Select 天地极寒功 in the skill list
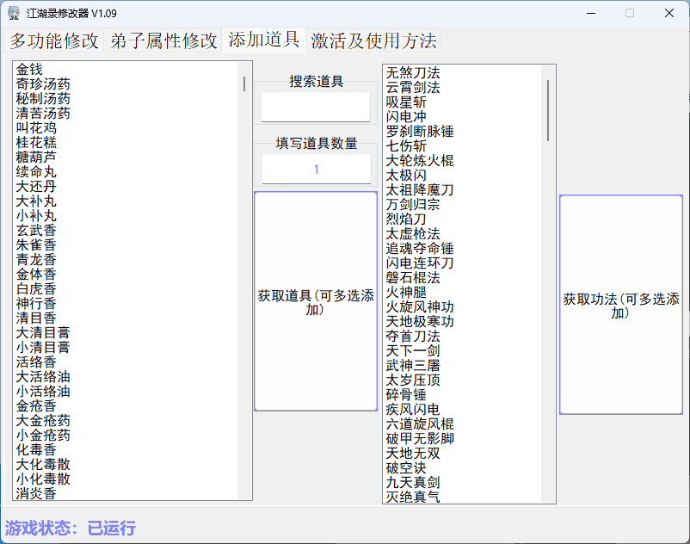Viewport: 690px width, 544px height. (x=420, y=321)
